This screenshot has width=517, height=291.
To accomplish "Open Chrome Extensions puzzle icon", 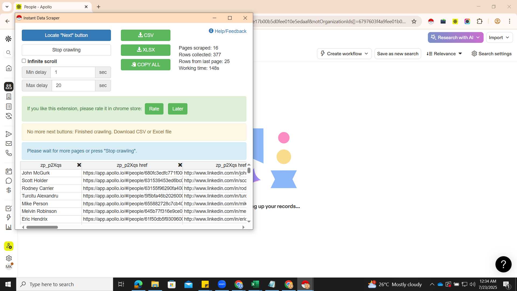I will tap(480, 22).
